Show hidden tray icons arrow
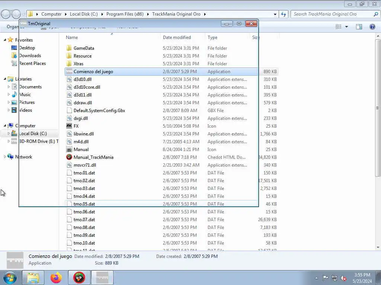381x285 pixels. [316, 278]
